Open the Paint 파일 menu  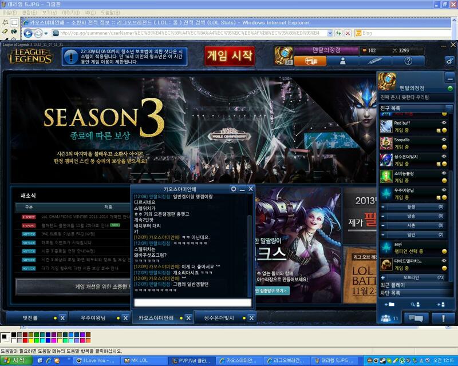coord(10,13)
